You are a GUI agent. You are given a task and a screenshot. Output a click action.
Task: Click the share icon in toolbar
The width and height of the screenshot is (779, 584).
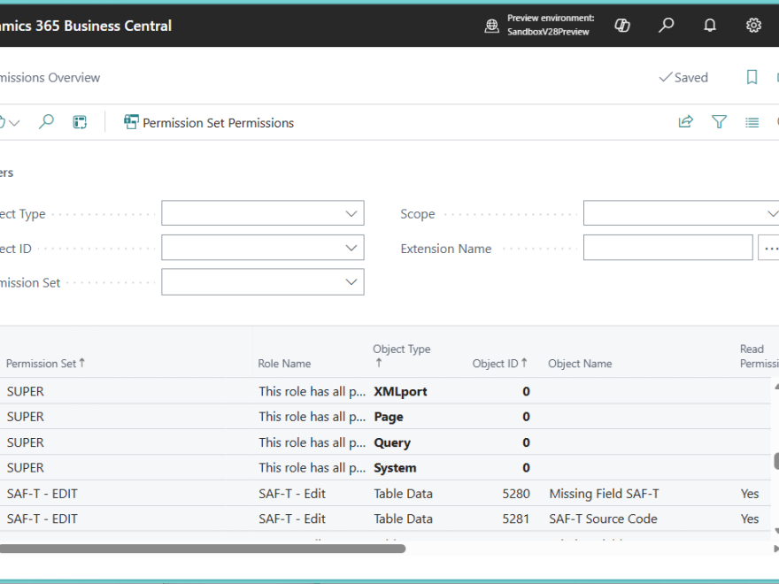tap(686, 122)
